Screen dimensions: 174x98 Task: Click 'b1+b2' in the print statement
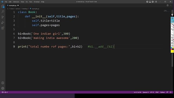coord(76,47)
